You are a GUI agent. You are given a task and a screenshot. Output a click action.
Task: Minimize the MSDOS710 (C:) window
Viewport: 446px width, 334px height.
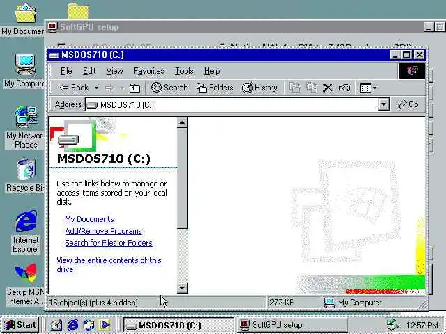tap(395, 55)
